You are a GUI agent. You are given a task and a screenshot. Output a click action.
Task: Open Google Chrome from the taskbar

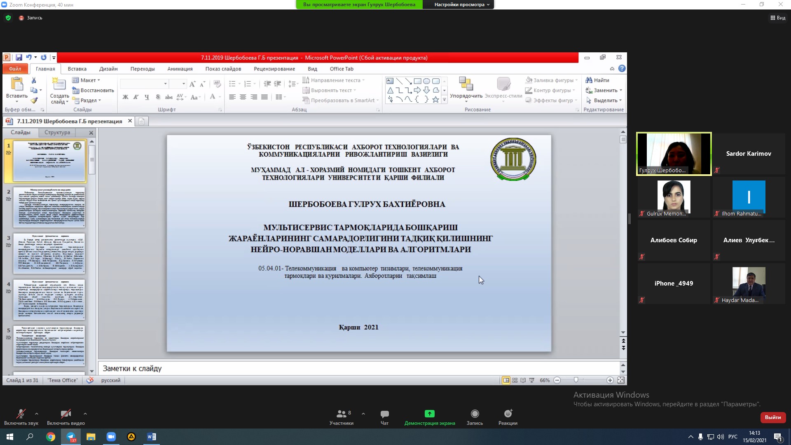50,437
